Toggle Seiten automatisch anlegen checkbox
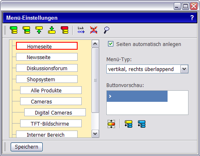This screenshot has height=156, width=200. point(110,44)
